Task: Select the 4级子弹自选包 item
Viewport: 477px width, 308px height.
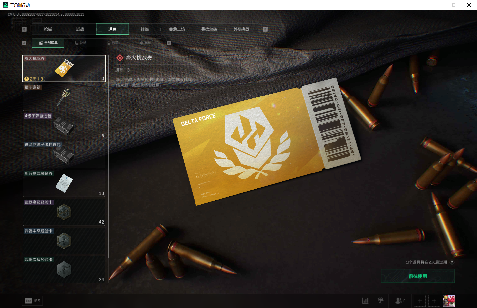Action: pos(64,126)
